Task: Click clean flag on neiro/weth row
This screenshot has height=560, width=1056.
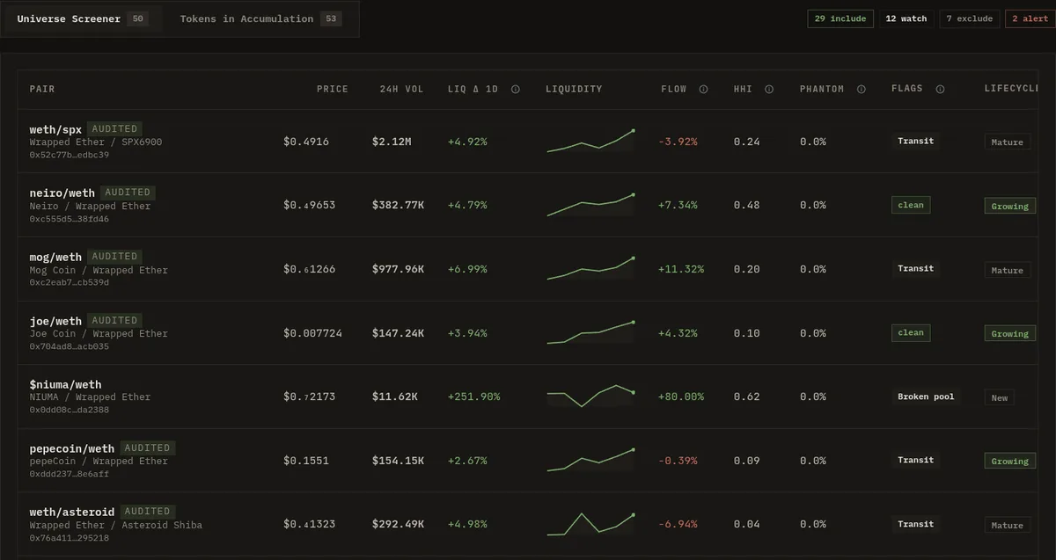Action: click(911, 205)
